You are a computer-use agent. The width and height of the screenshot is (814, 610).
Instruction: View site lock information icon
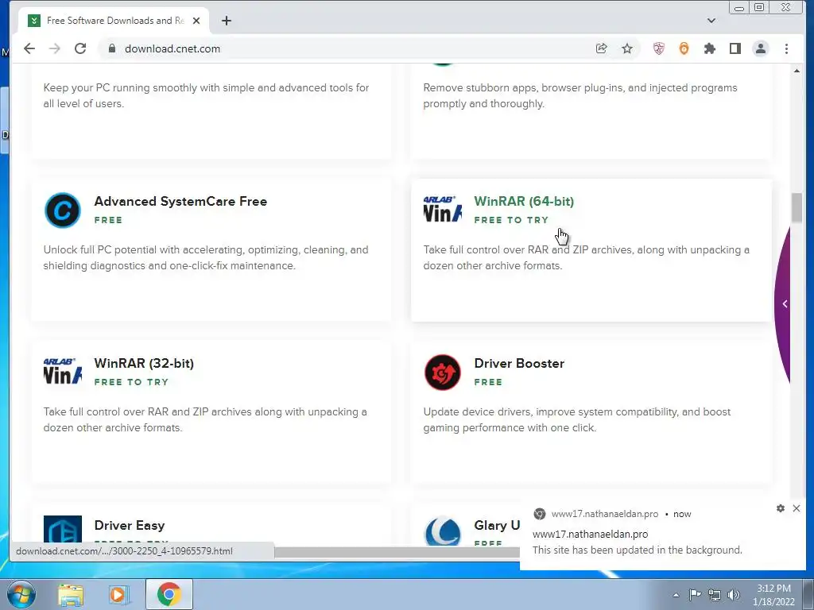[111, 48]
